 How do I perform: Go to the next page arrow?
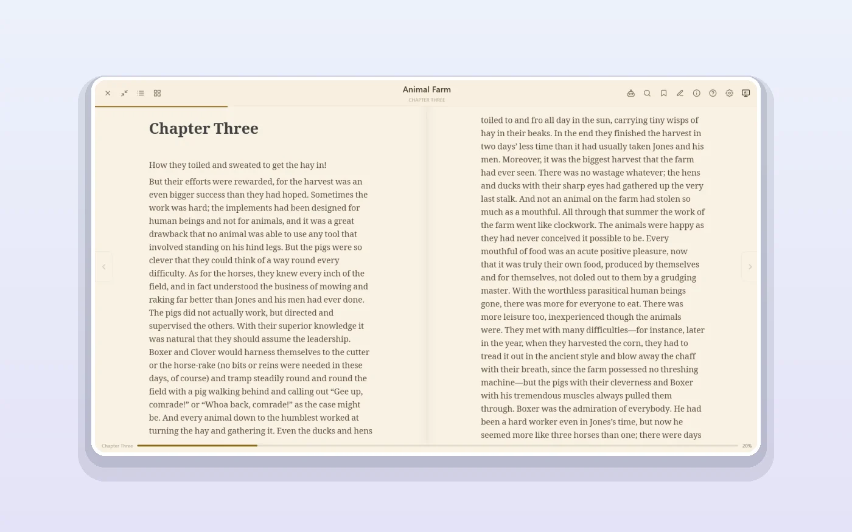pos(750,267)
